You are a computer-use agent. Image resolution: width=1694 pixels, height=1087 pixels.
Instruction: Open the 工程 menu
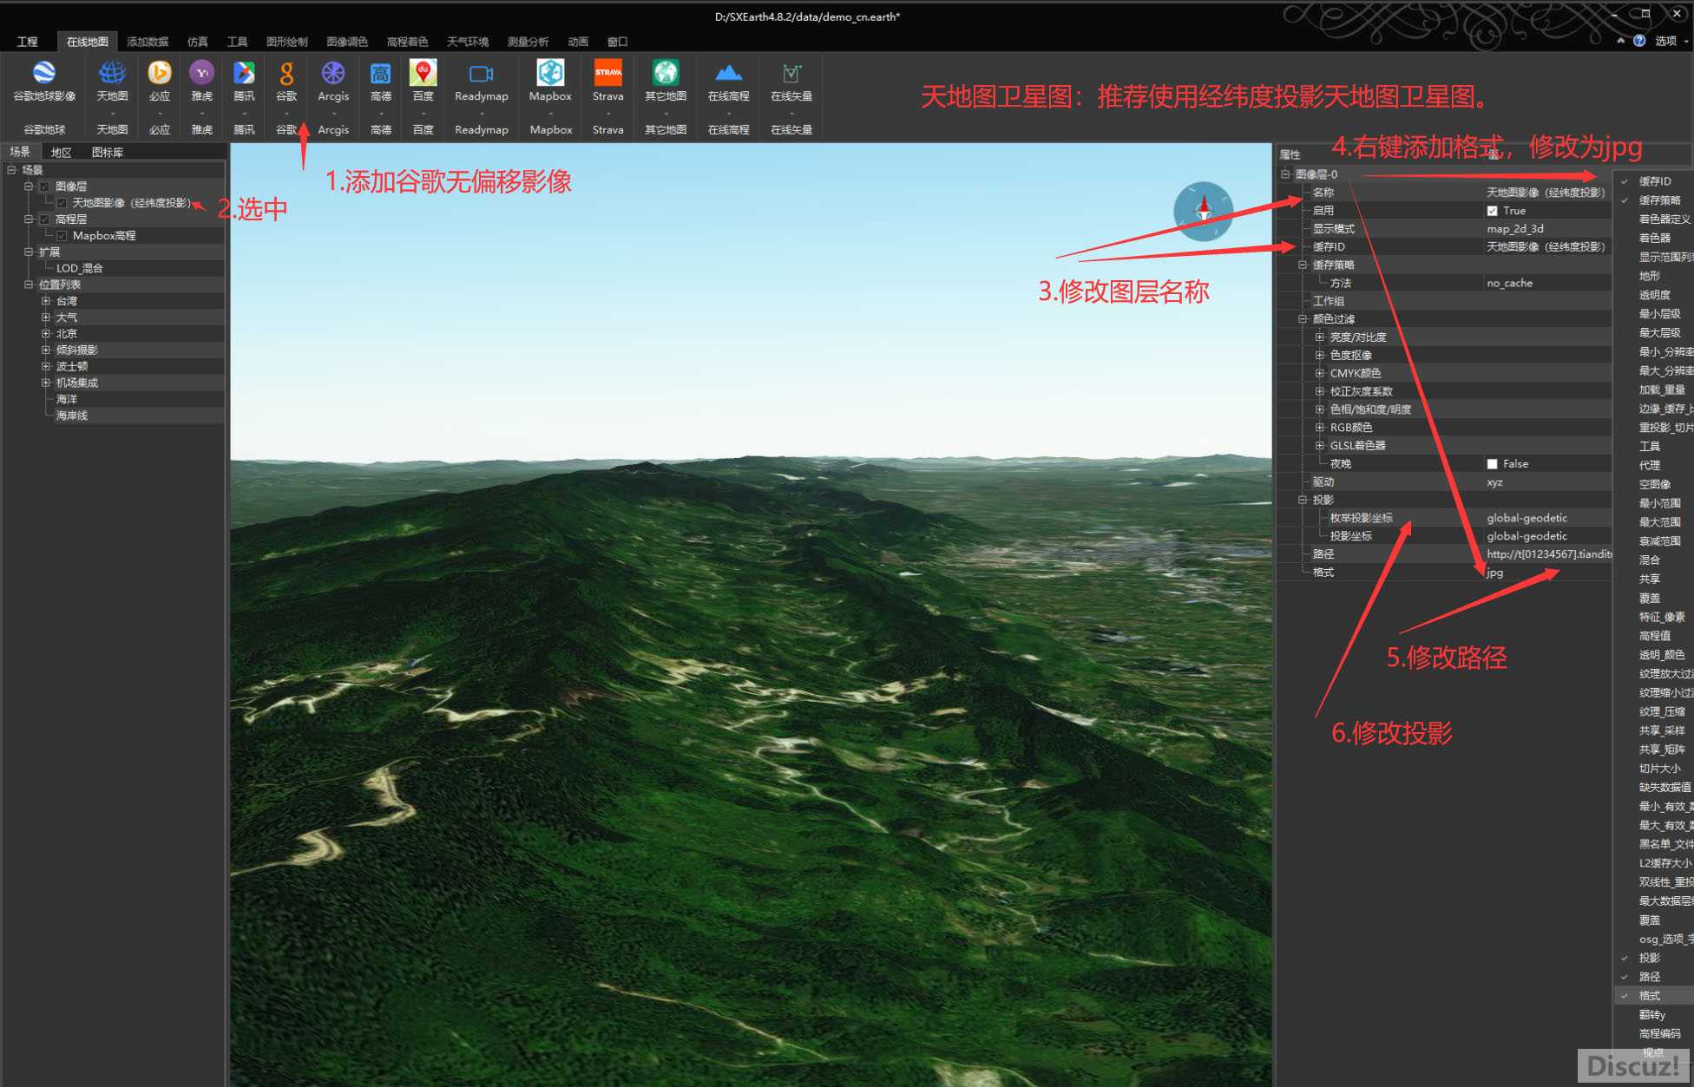coord(28,42)
